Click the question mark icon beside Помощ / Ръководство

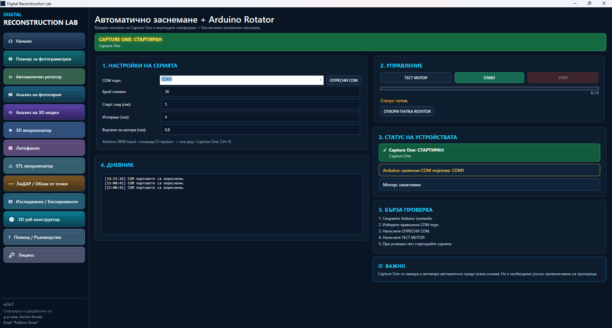(9, 237)
